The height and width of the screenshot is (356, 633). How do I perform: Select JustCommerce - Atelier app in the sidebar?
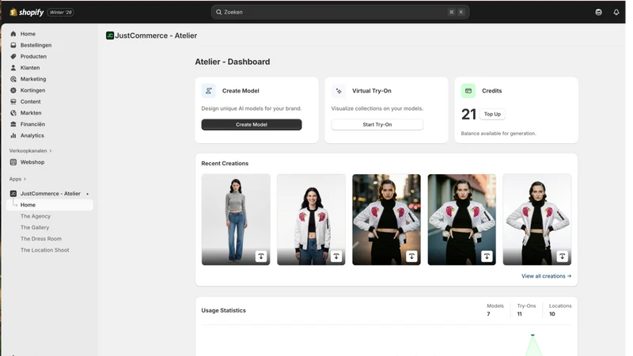click(x=50, y=194)
